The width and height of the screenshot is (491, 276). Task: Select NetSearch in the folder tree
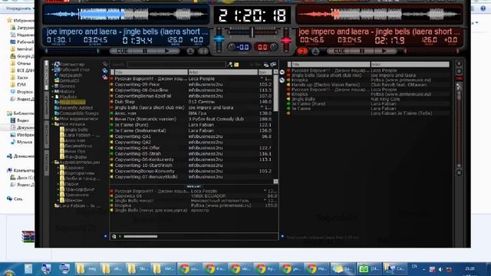click(71, 75)
